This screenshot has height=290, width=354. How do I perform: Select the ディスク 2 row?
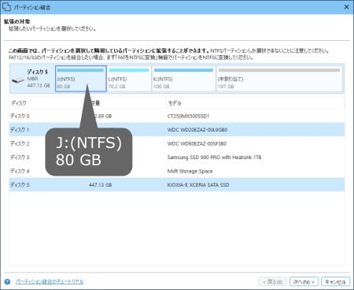177,143
